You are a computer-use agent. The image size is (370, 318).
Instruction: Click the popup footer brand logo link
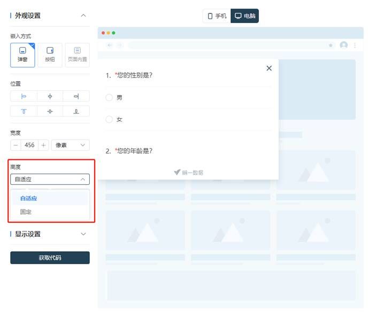pyautogui.click(x=189, y=173)
